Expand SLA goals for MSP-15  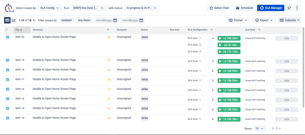(x=213, y=100)
